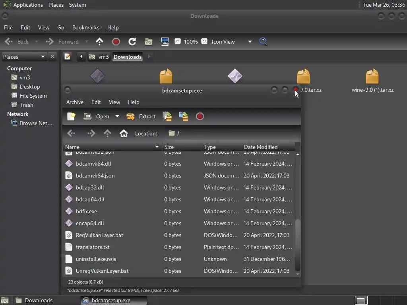Screen dimensions: 407x305
Task: Click the Back button in Downloads window
Action: click(17, 42)
